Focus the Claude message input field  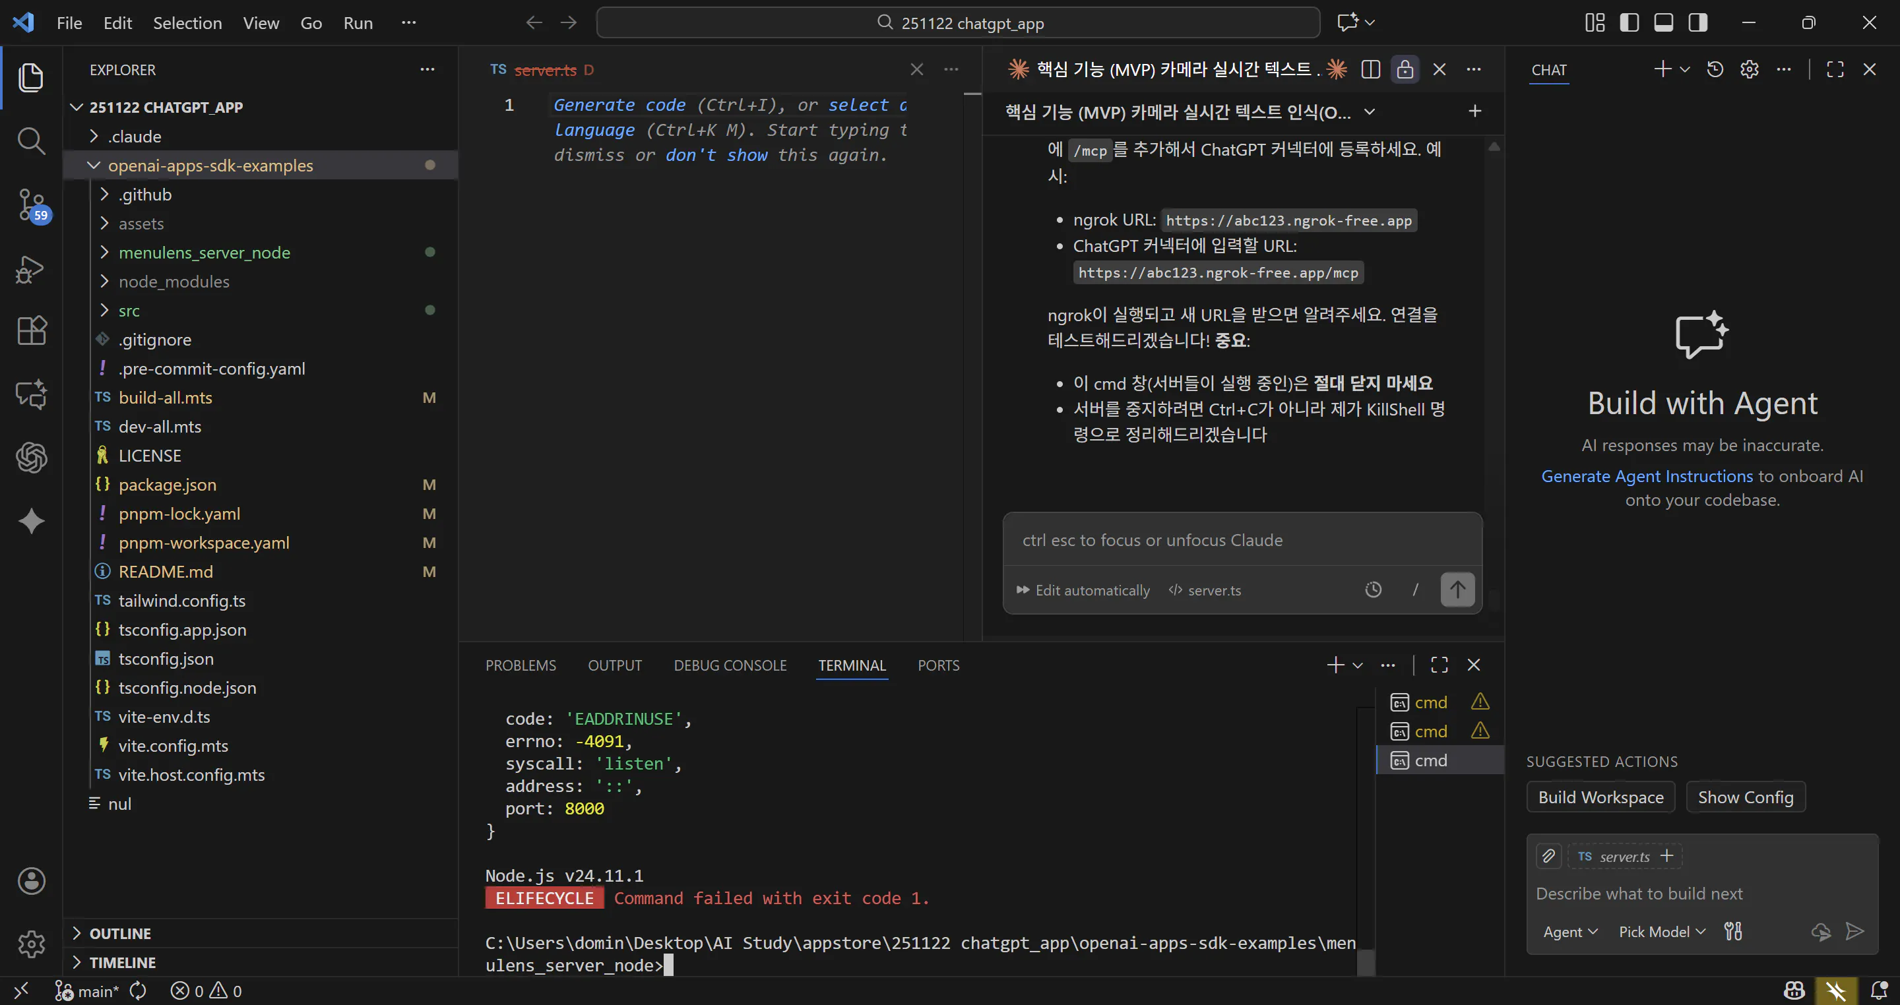pos(1242,539)
